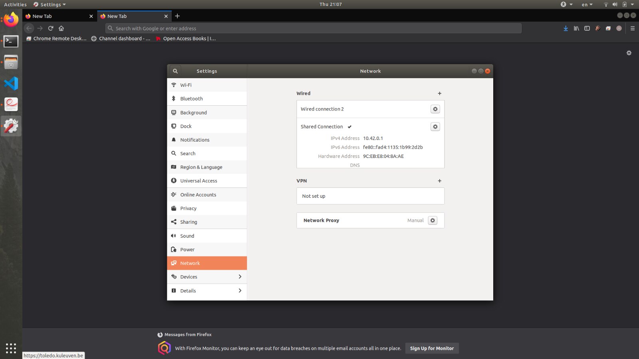Select Bluetooth in Settings sidebar

point(207,99)
